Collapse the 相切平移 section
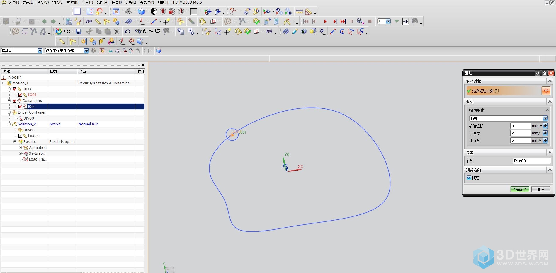This screenshot has width=556, height=273. pyautogui.click(x=547, y=110)
